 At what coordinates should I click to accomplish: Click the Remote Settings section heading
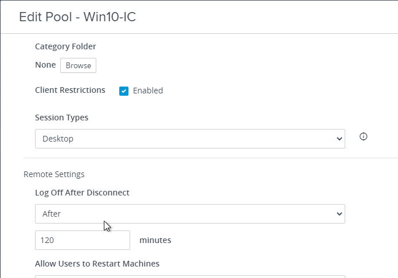tap(54, 174)
